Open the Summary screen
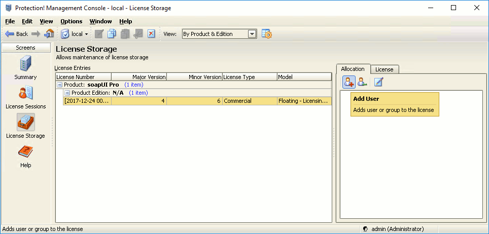This screenshot has height=234, width=489. coord(25,67)
